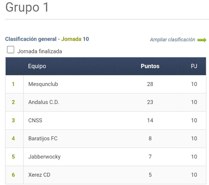The width and height of the screenshot is (209, 185).
Task: Click the green arrow icon
Action: 202,40
